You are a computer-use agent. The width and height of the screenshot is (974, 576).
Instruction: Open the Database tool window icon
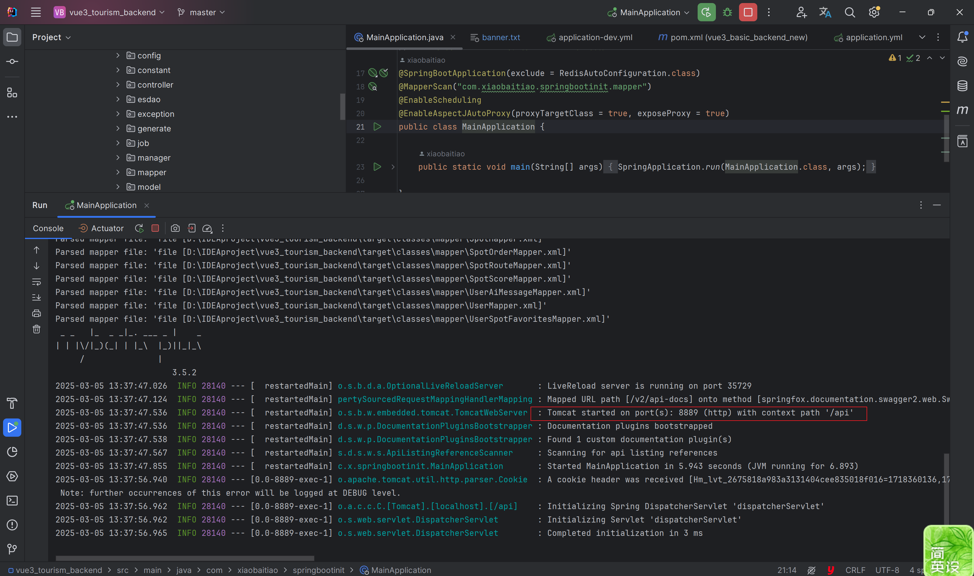tap(962, 85)
